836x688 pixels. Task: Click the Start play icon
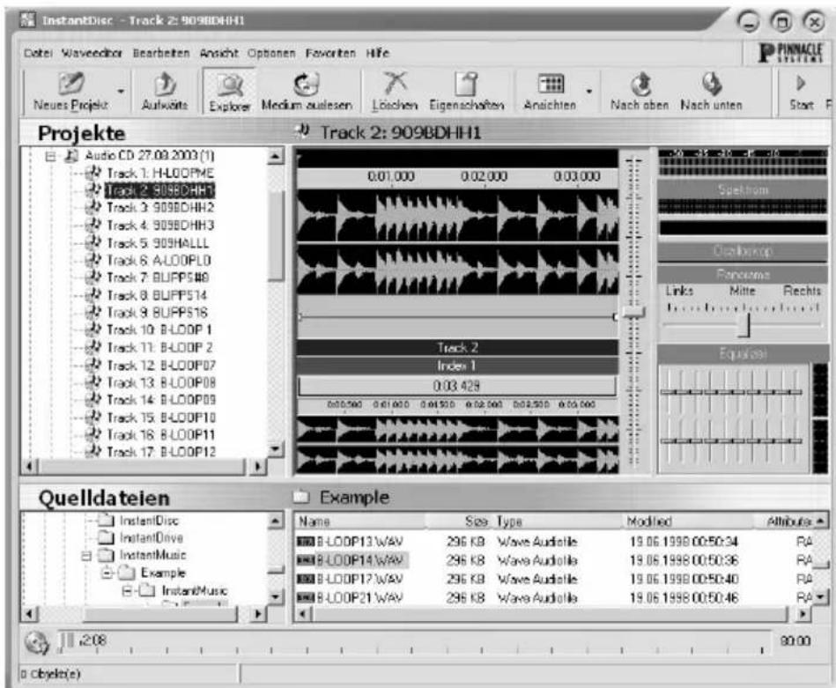800,83
